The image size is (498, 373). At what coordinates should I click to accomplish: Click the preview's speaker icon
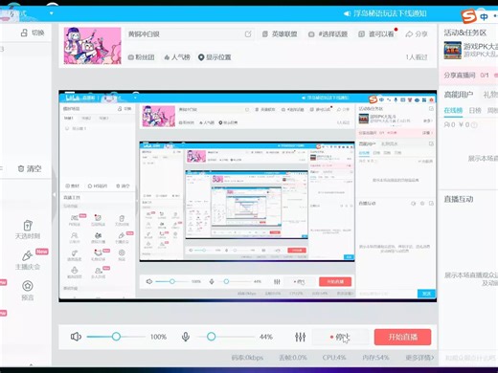pyautogui.click(x=149, y=281)
